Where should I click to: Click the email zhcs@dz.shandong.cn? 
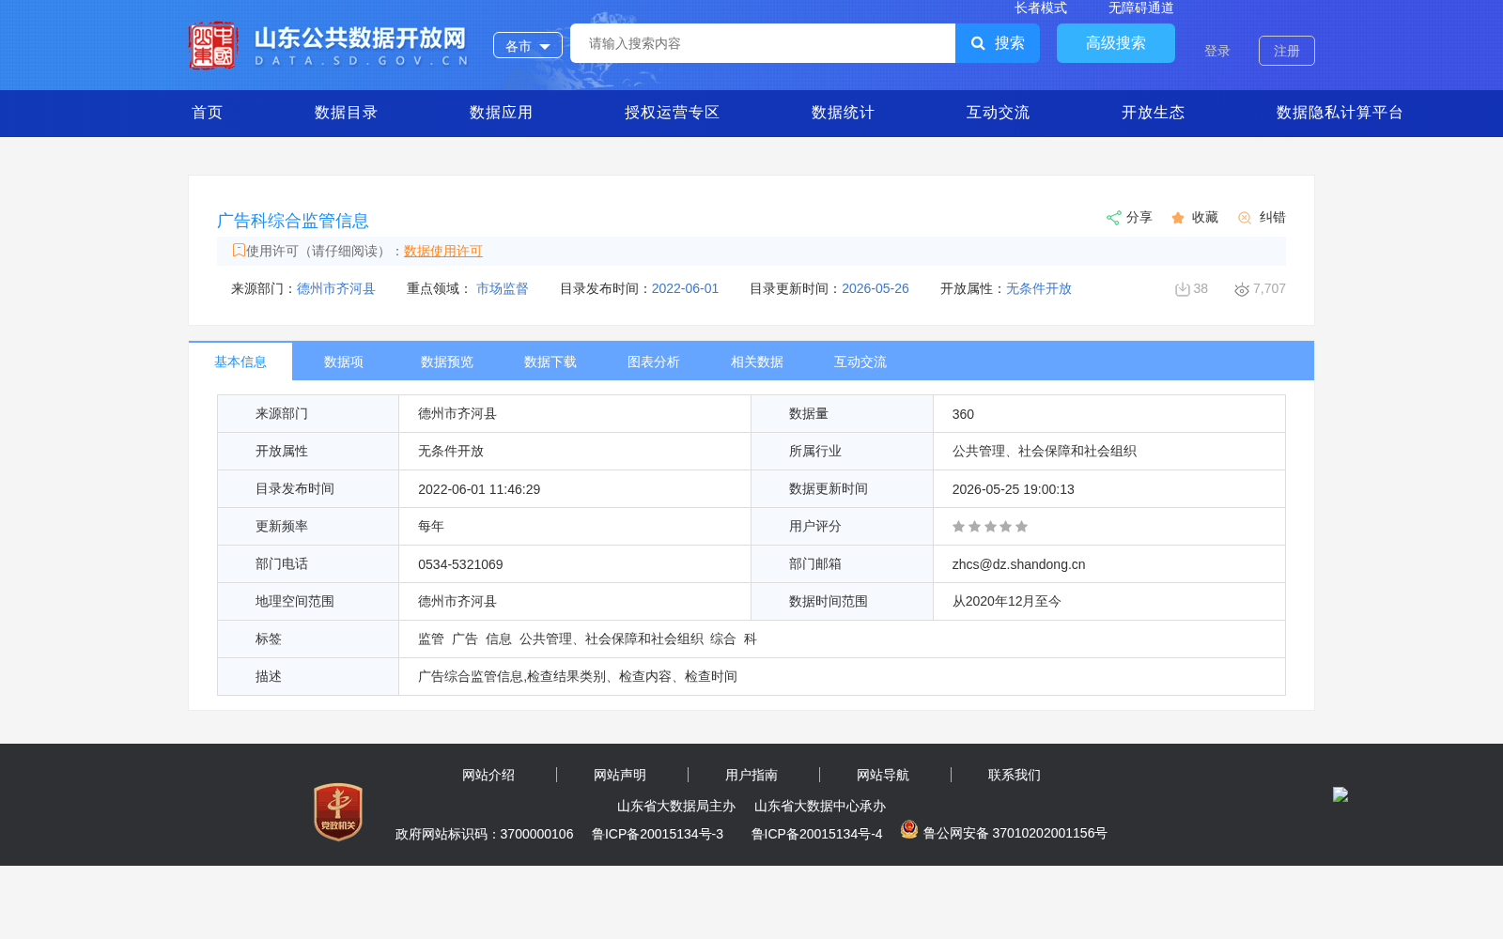point(1018,564)
